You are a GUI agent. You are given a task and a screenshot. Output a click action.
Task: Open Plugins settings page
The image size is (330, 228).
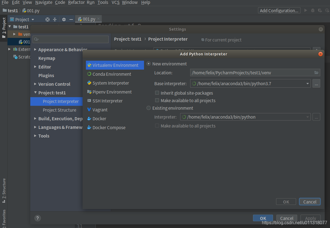coord(46,75)
